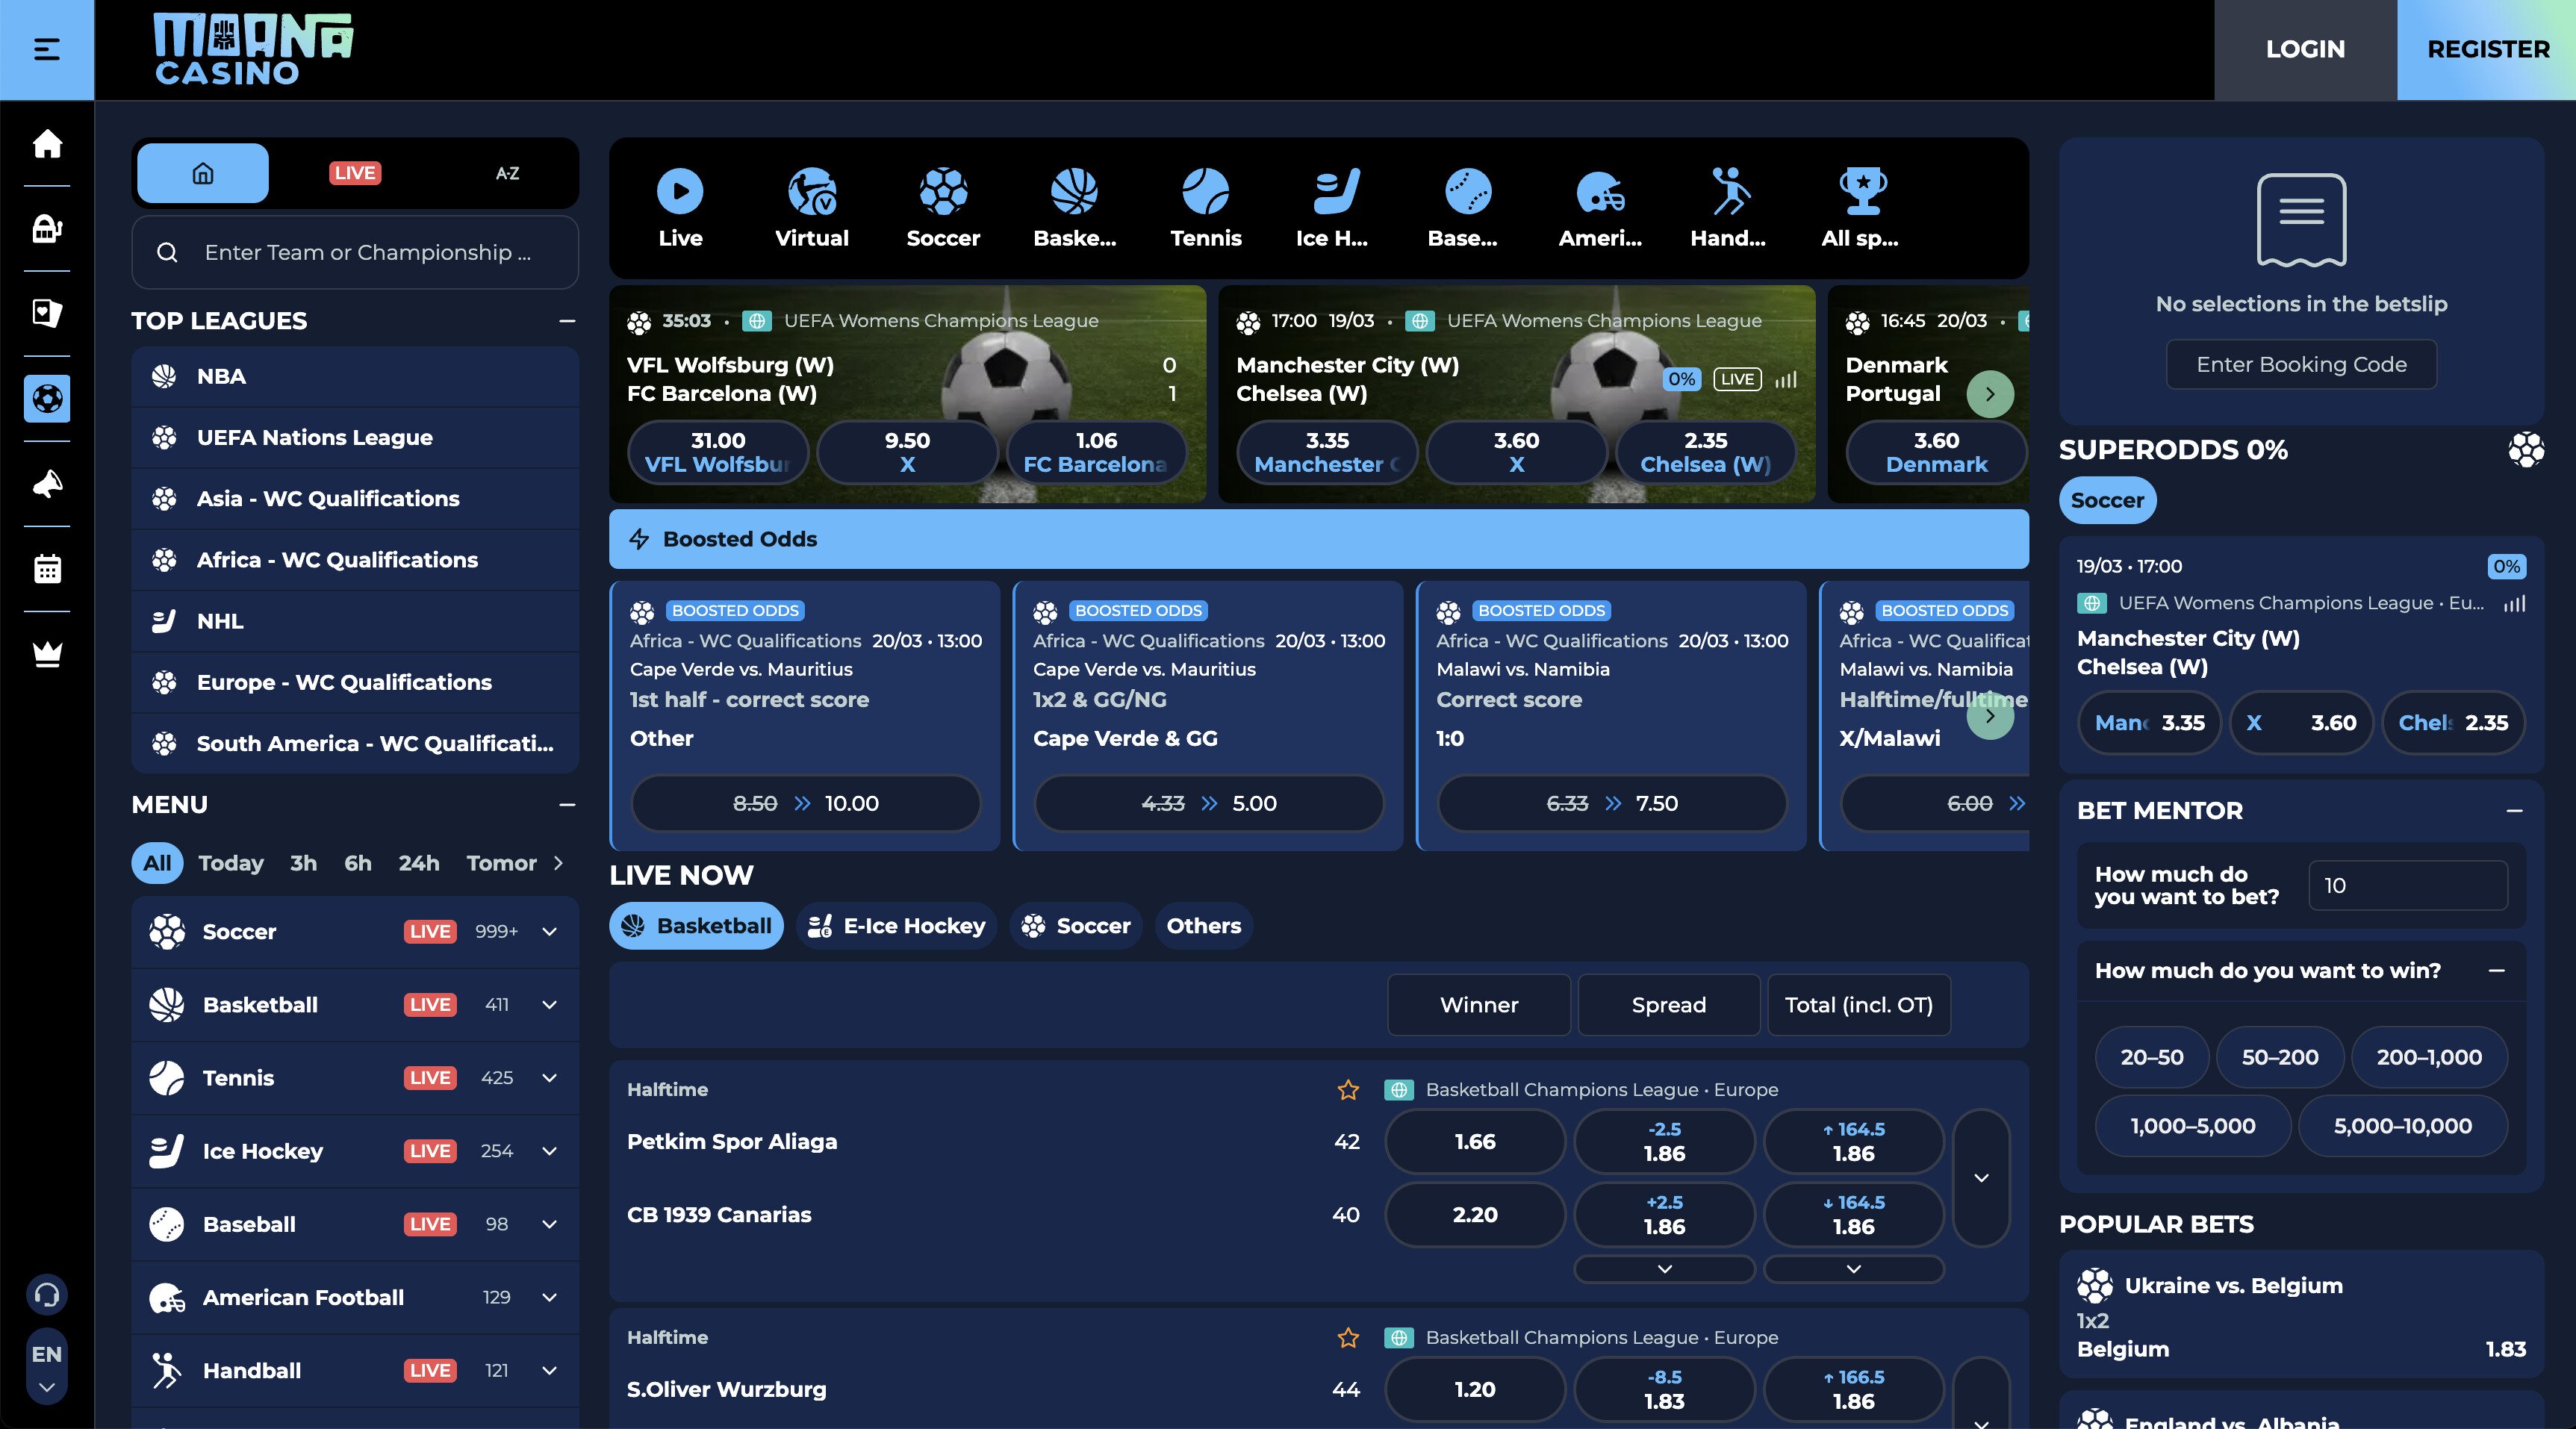Viewport: 2576px width, 1429px height.
Task: Open the slot games casino icon
Action: tap(47, 229)
